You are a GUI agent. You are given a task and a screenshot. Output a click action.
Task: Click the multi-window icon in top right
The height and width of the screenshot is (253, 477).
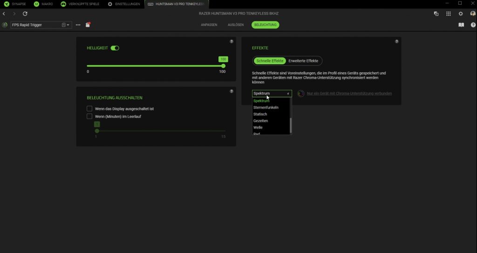click(x=436, y=14)
